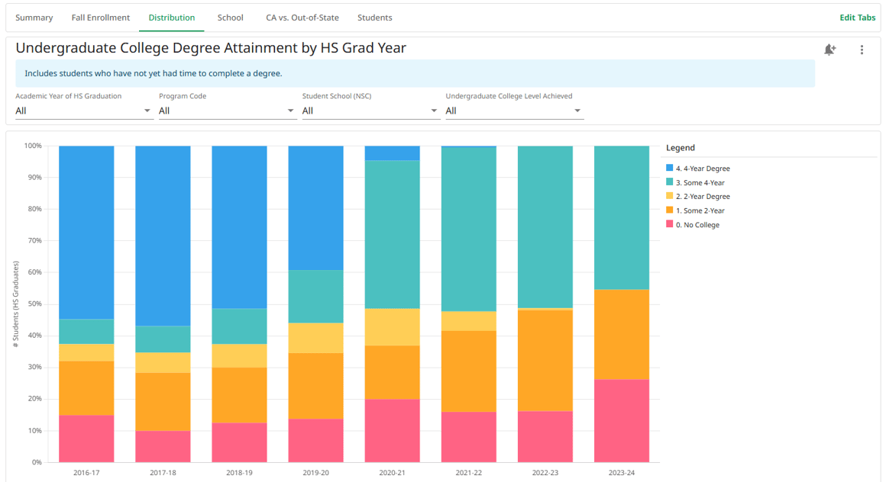Click the teal Some 4-Year segment for 2021-22
This screenshot has height=482, width=886.
pos(469,229)
